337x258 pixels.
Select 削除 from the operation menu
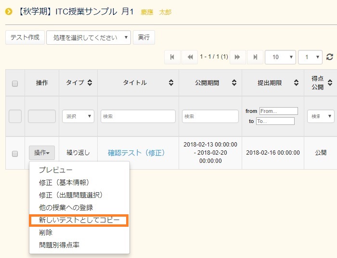pos(46,233)
